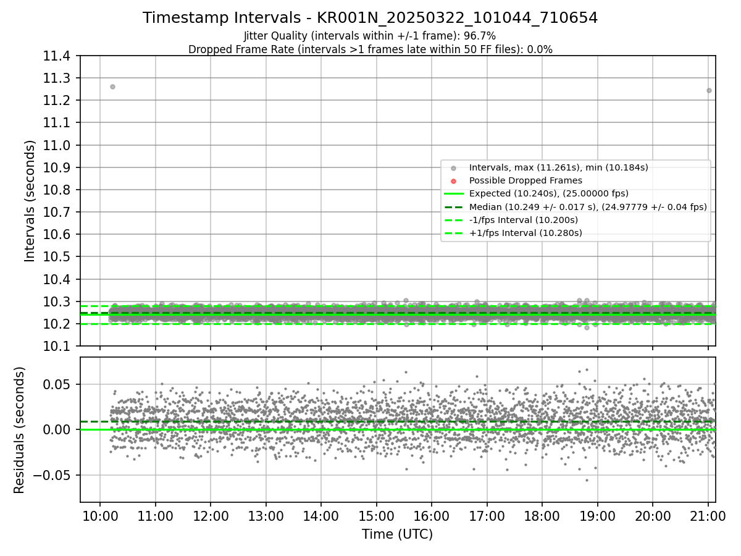Select legend entry 'Median (10.249 +/- 0.017 s)'

pos(588,207)
